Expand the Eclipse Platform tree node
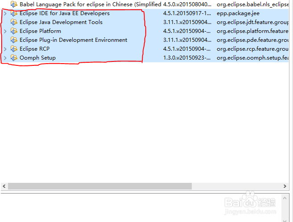The width and height of the screenshot is (293, 222). coord(5,31)
